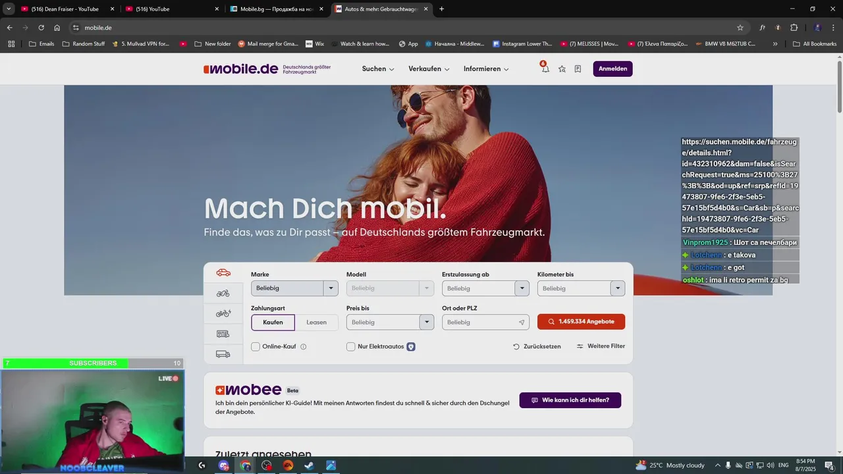The height and width of the screenshot is (474, 843).
Task: Open the Instagram Lower Th... bookmark
Action: [522, 44]
